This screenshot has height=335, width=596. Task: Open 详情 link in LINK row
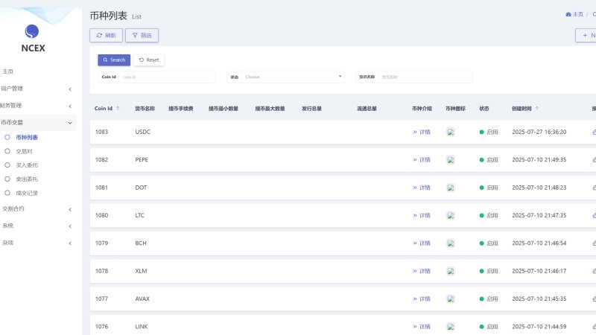tap(422, 327)
